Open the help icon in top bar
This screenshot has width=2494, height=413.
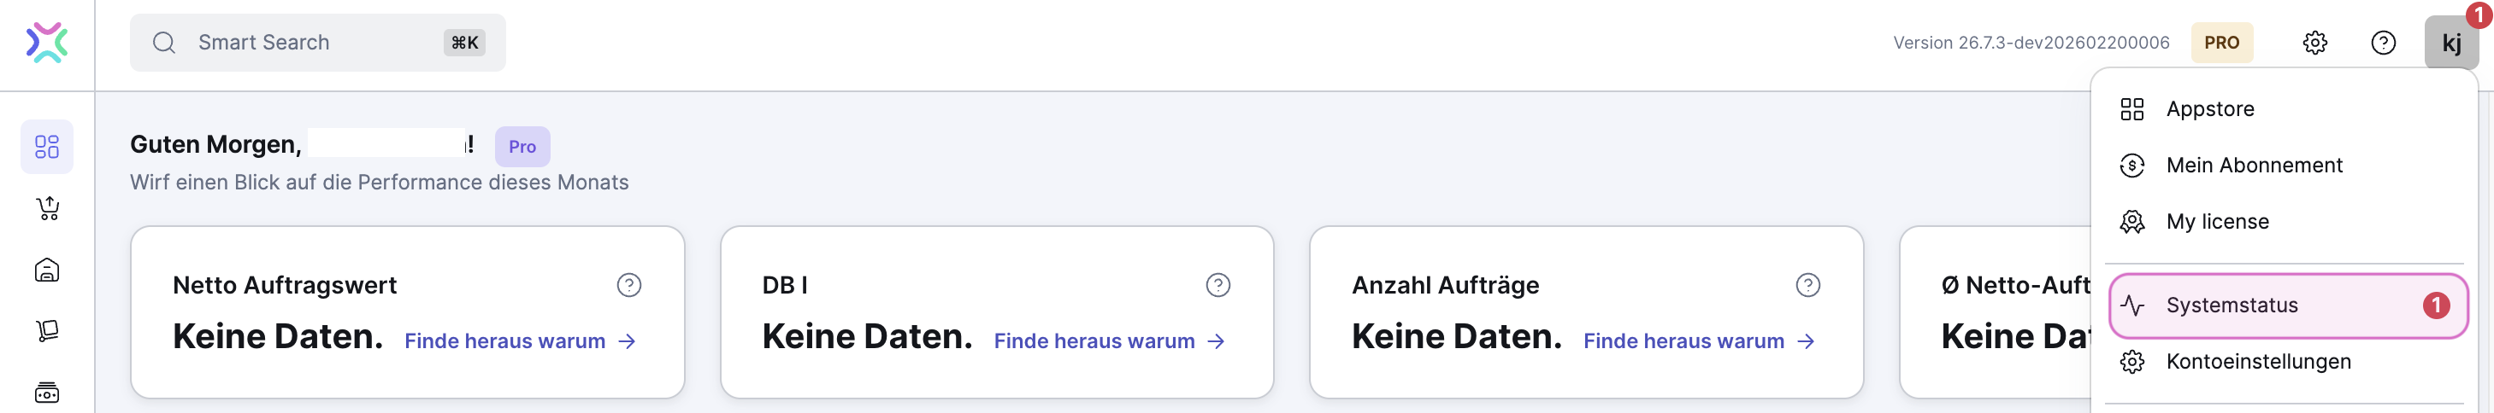(x=2383, y=43)
